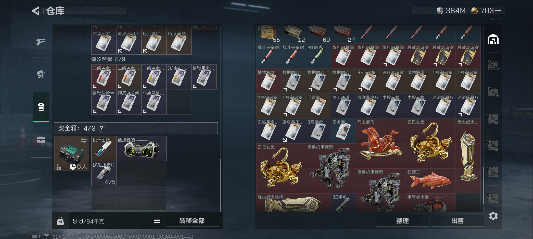This screenshot has width=533, height=239.
Task: Toggle list view icon beside 转移全部
Action: [x=157, y=221]
